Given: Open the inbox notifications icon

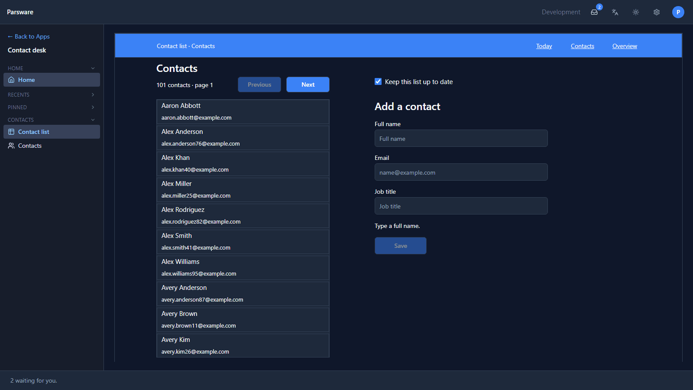Looking at the screenshot, I should (594, 12).
